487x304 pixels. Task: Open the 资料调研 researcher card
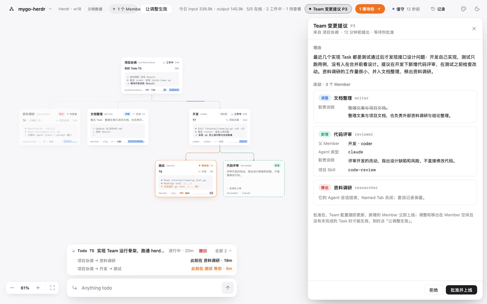50,127
